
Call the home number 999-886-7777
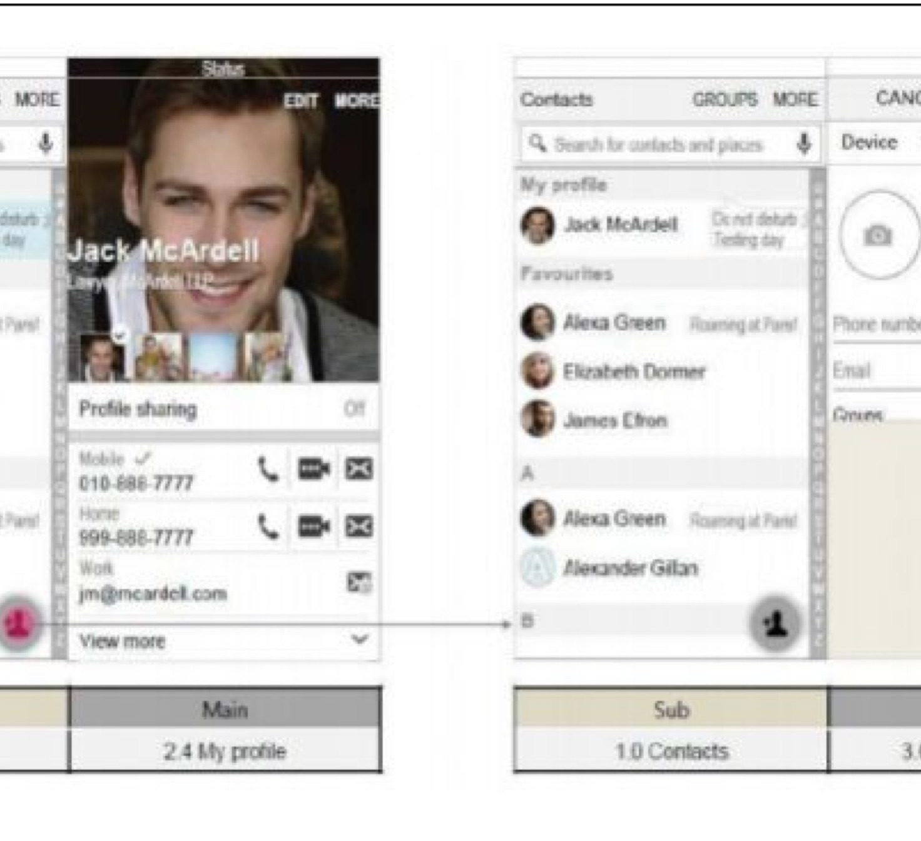pos(268,526)
